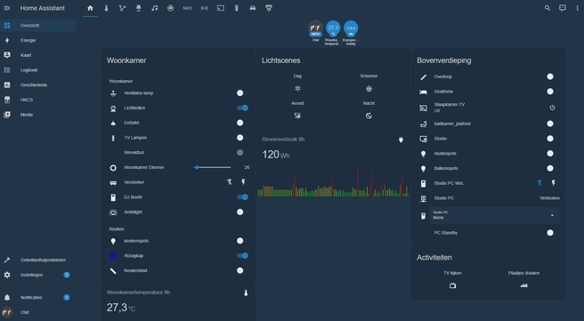
Task: Activate the Nacht light scene
Action: click(x=369, y=116)
